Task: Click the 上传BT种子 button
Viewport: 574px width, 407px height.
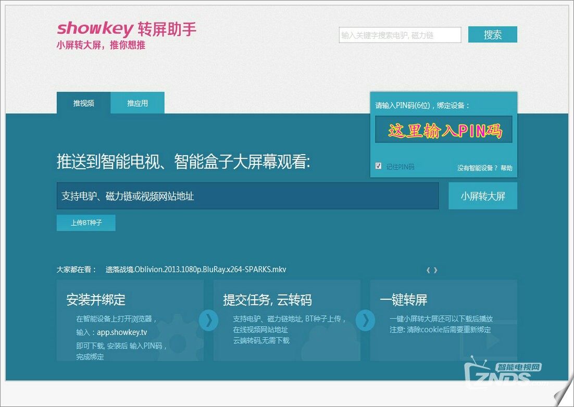Action: pyautogui.click(x=86, y=223)
